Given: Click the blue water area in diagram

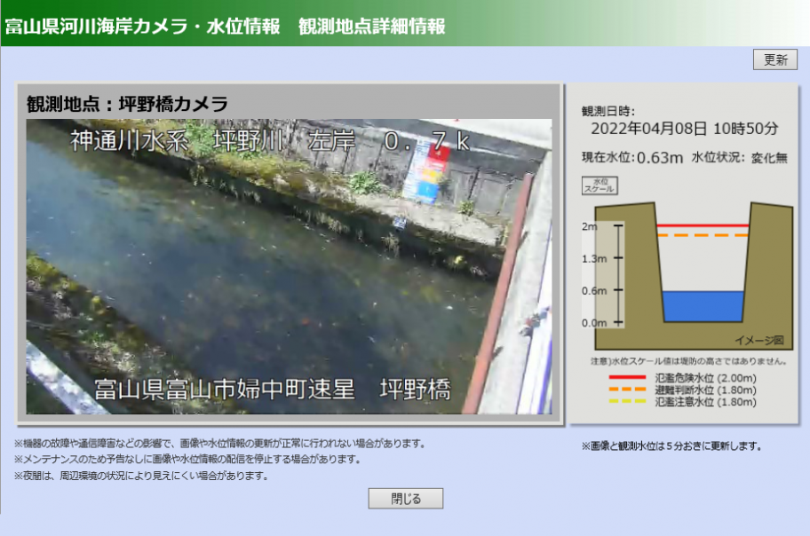Looking at the screenshot, I should click(703, 306).
